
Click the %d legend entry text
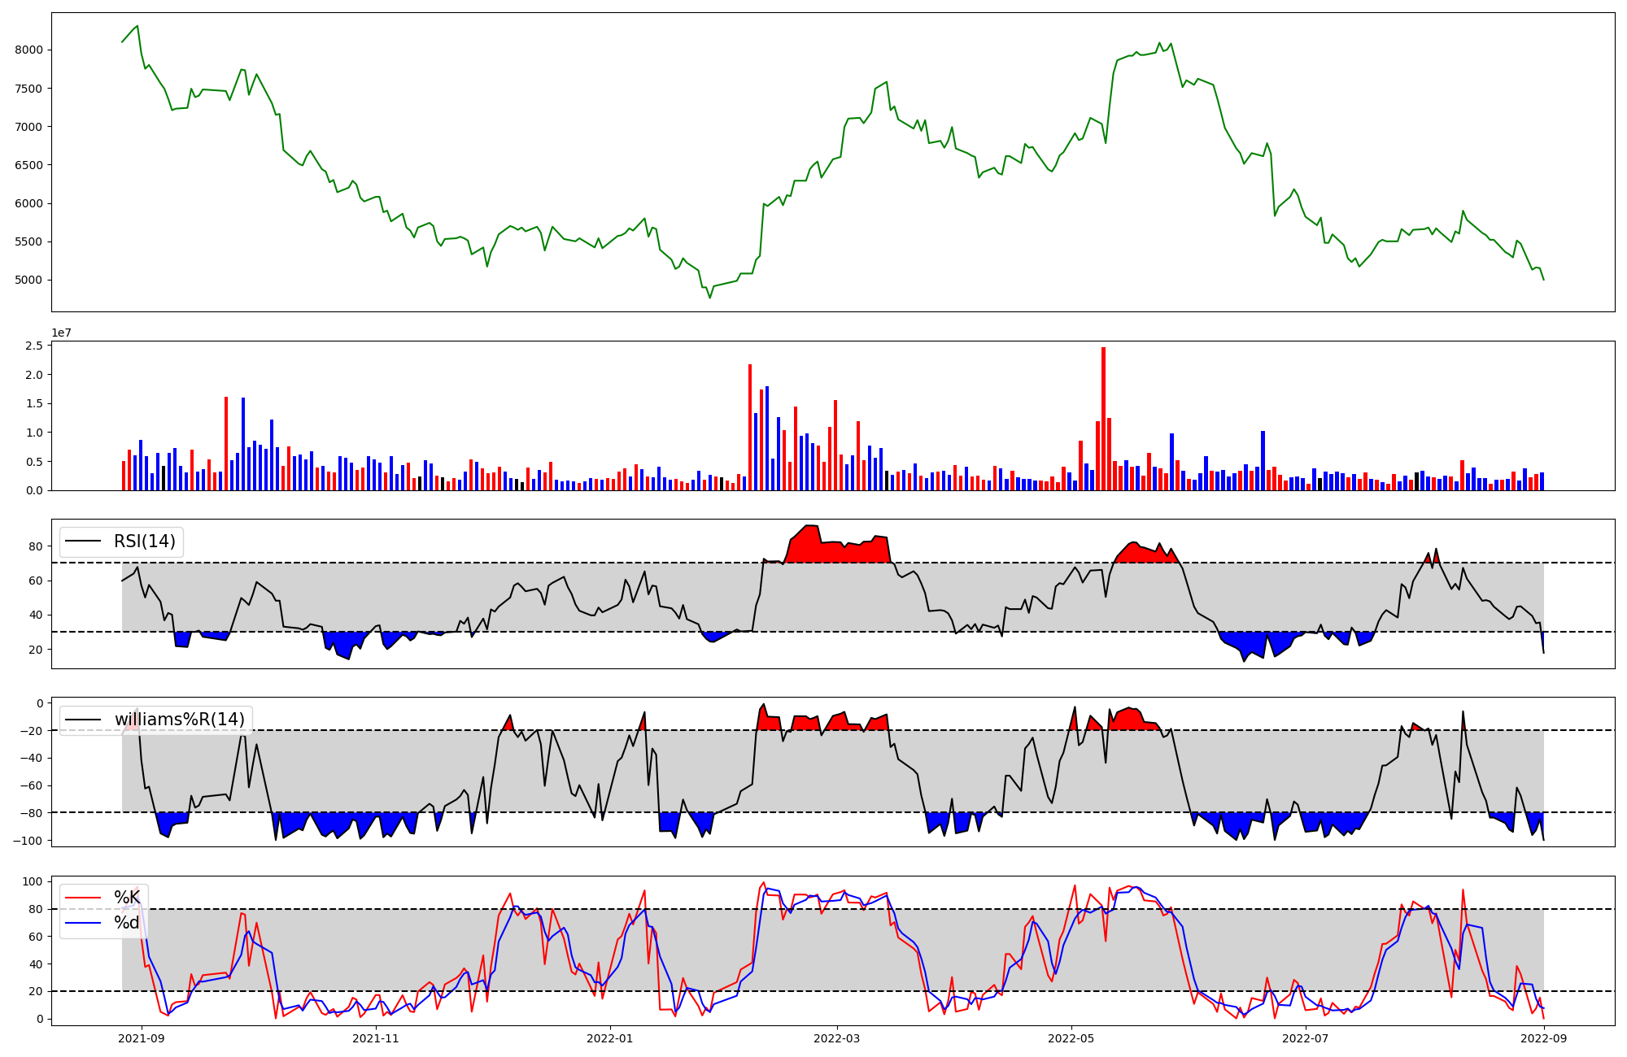coord(127,923)
